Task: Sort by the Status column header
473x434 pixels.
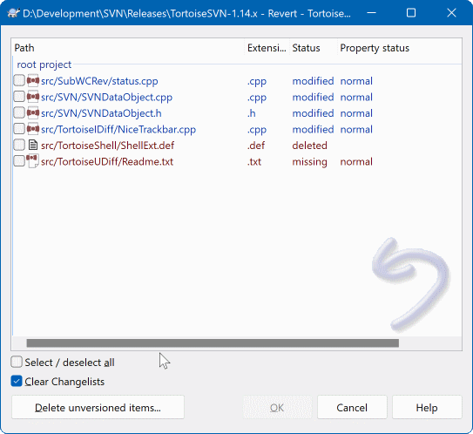Action: pyautogui.click(x=314, y=48)
